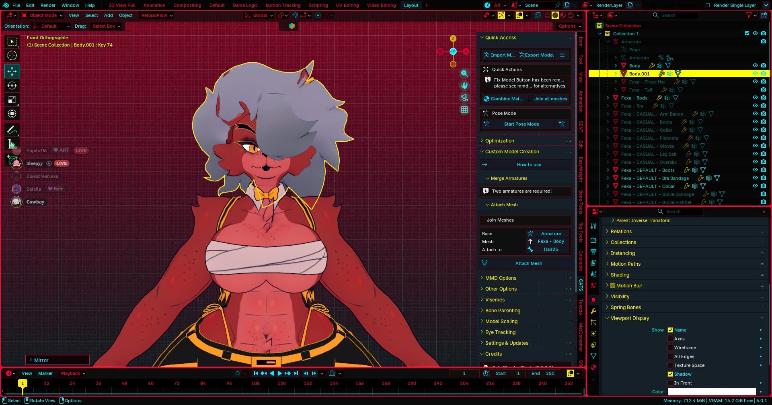Hide Body.001 in viewport via eye icon
The image size is (772, 405).
click(755, 73)
